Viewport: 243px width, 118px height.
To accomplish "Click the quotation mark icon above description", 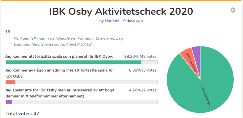I will 8,32.
